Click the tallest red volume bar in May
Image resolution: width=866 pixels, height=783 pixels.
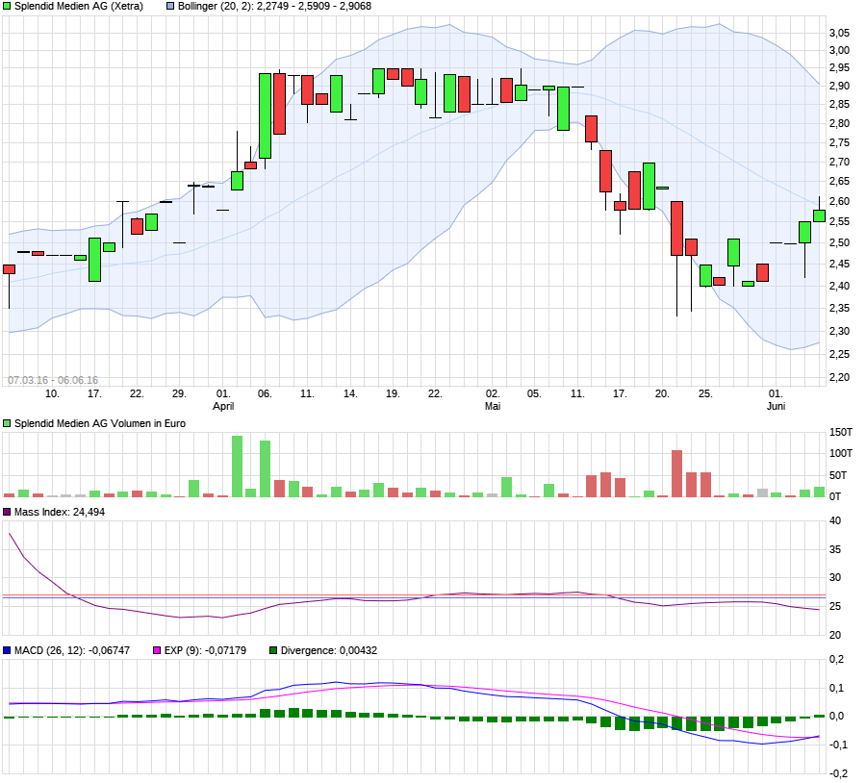click(x=676, y=474)
